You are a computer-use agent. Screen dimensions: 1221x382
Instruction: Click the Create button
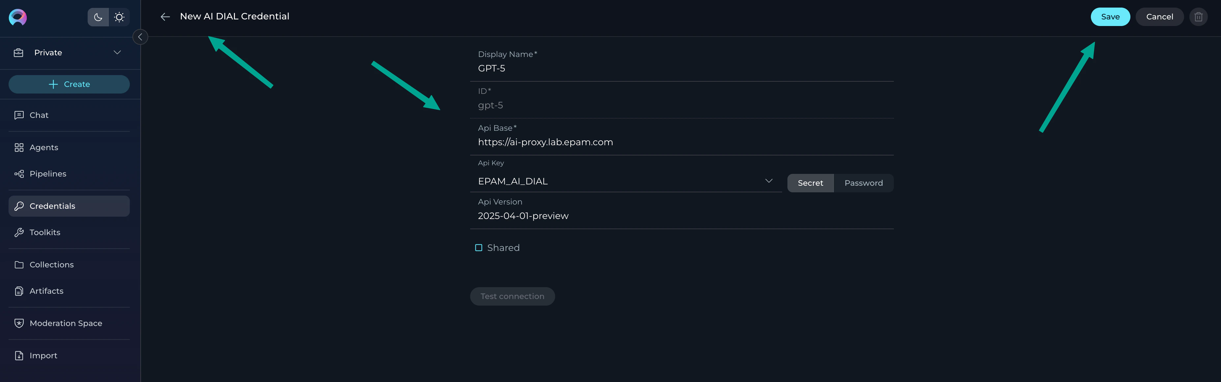69,84
